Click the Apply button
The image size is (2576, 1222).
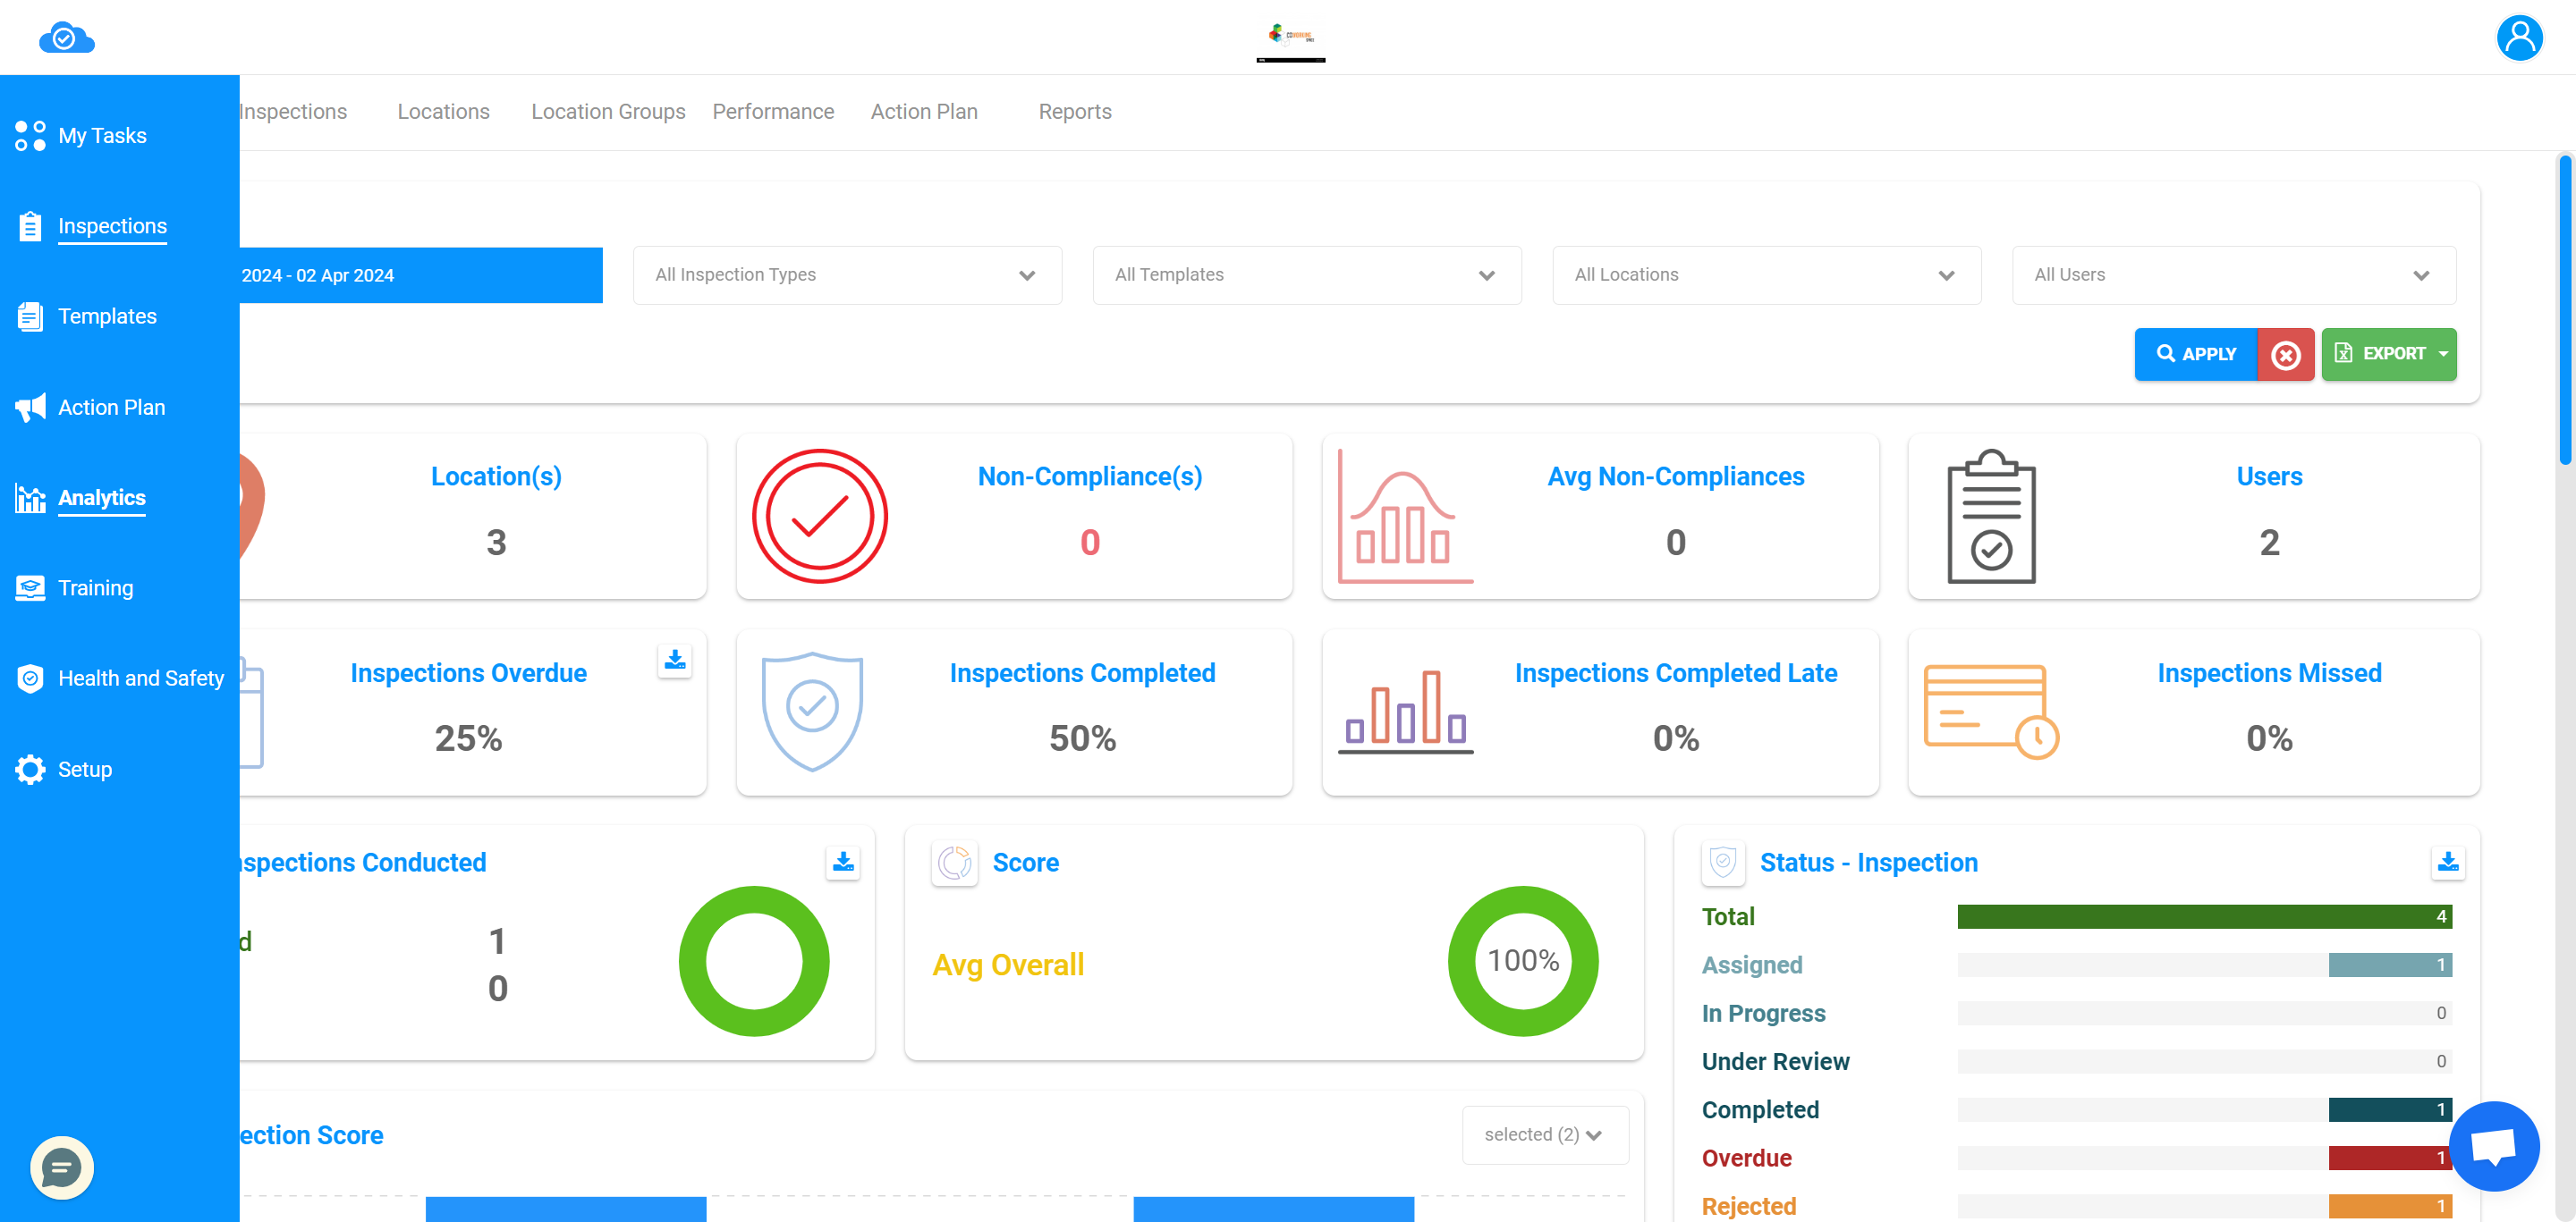point(2196,354)
